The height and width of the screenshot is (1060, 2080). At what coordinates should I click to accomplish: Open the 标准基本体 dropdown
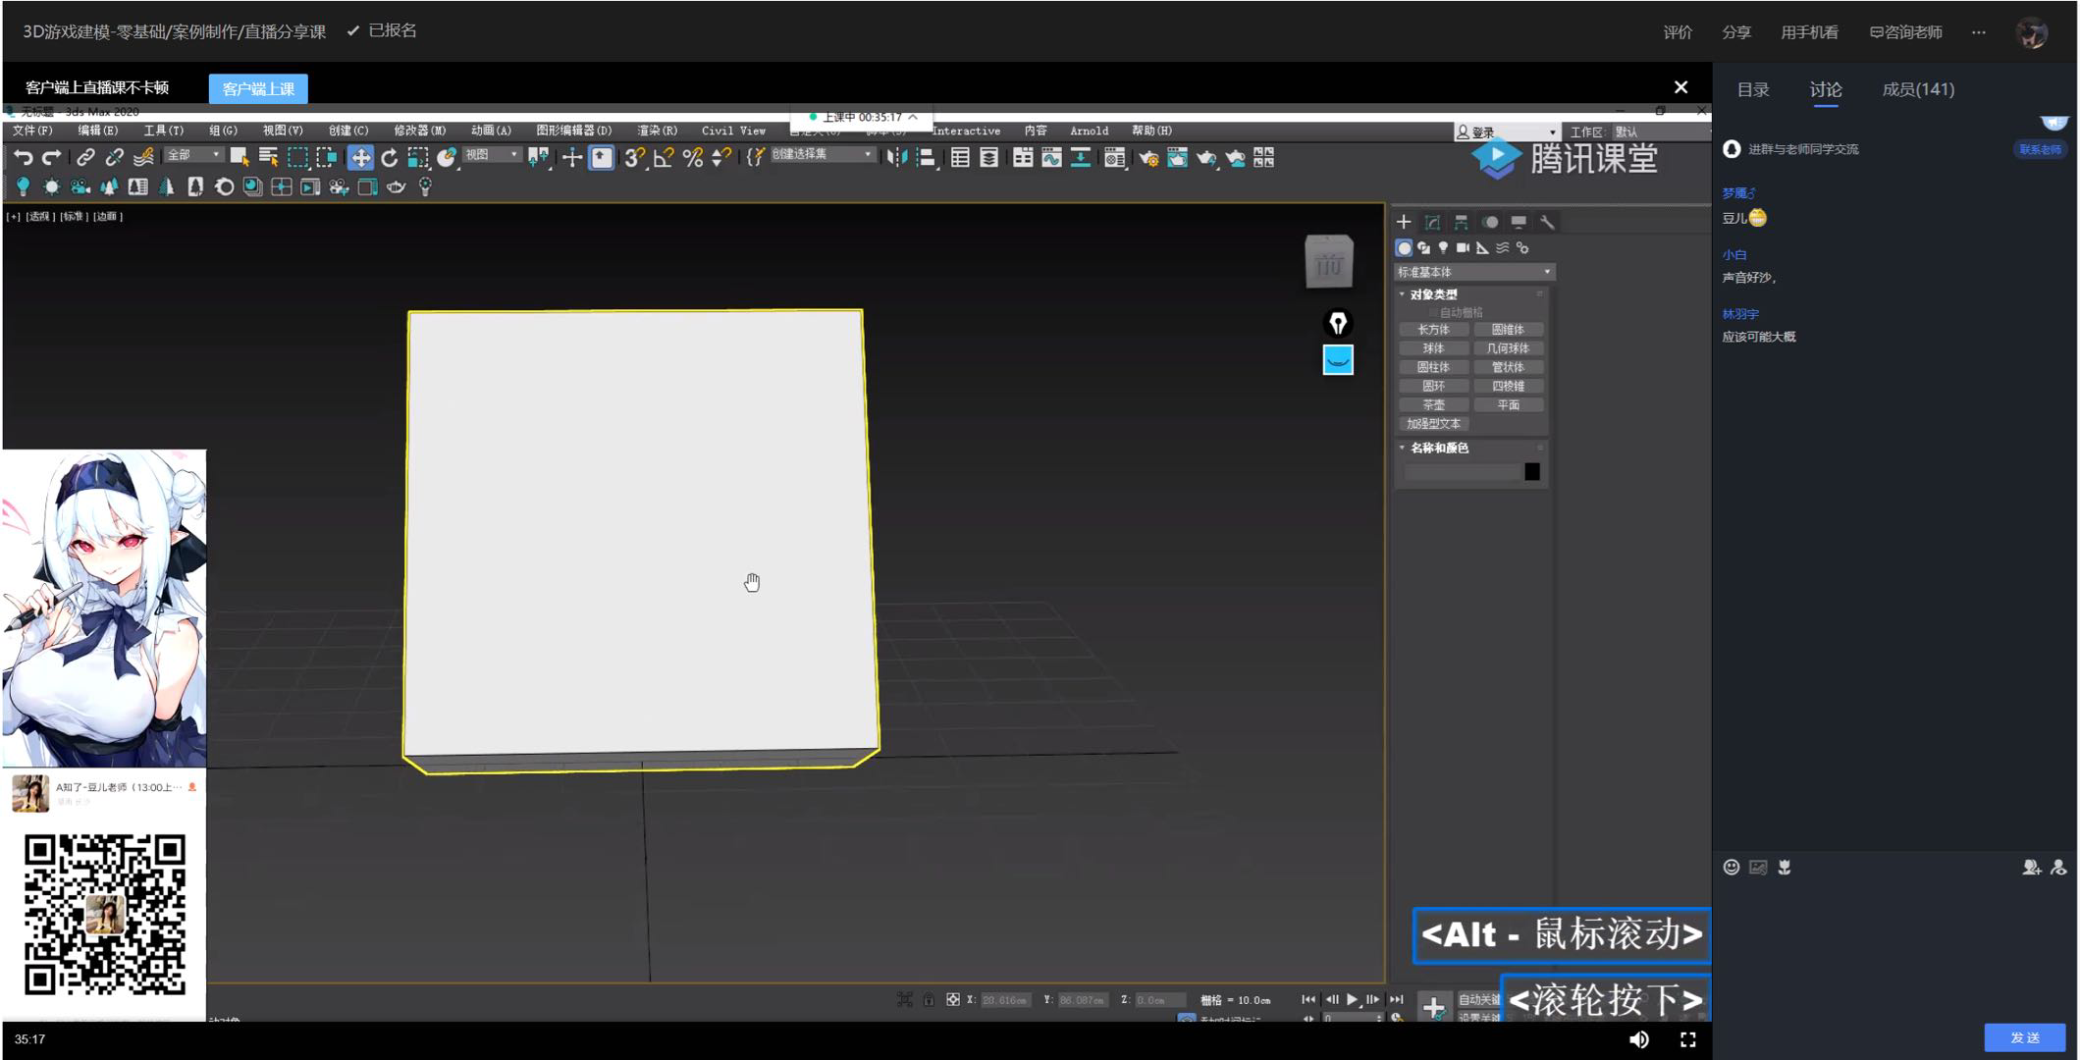[1473, 272]
